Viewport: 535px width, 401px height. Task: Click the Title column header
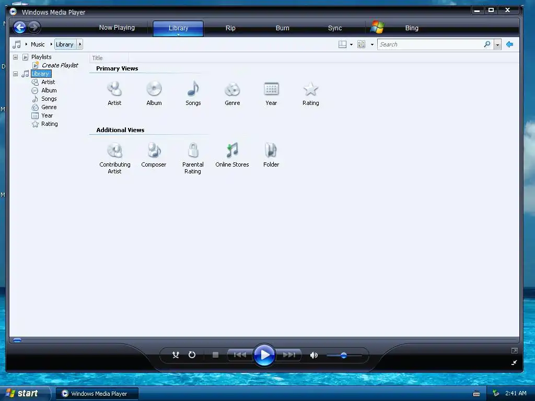[x=109, y=58]
